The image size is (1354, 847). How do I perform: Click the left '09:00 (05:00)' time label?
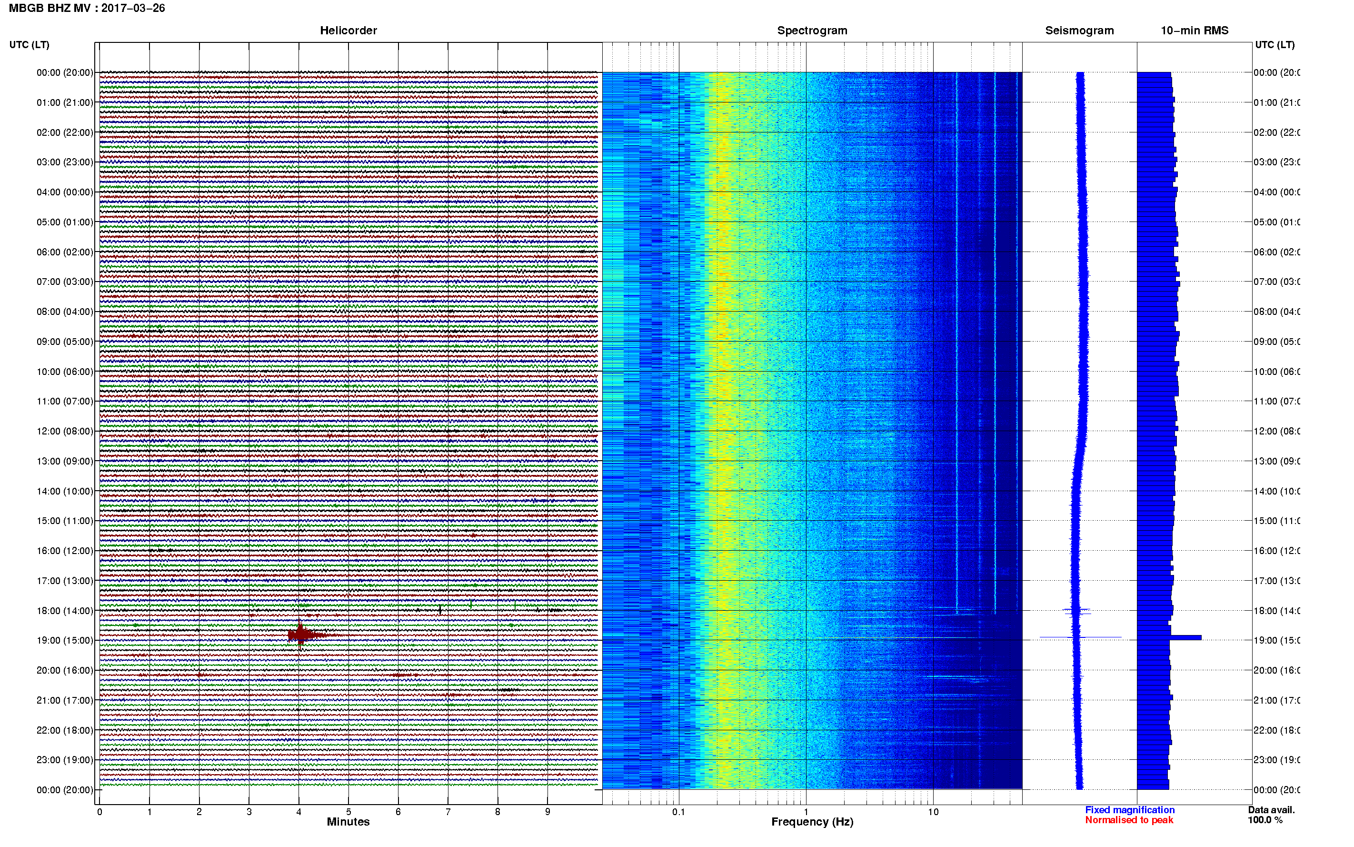pyautogui.click(x=65, y=341)
